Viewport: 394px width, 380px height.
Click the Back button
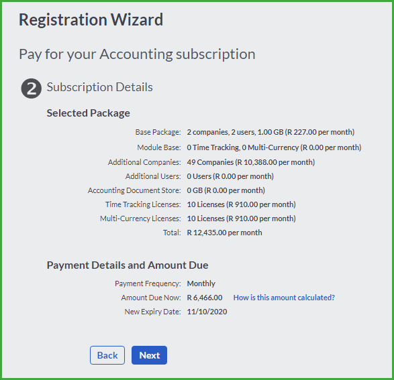[x=107, y=355]
